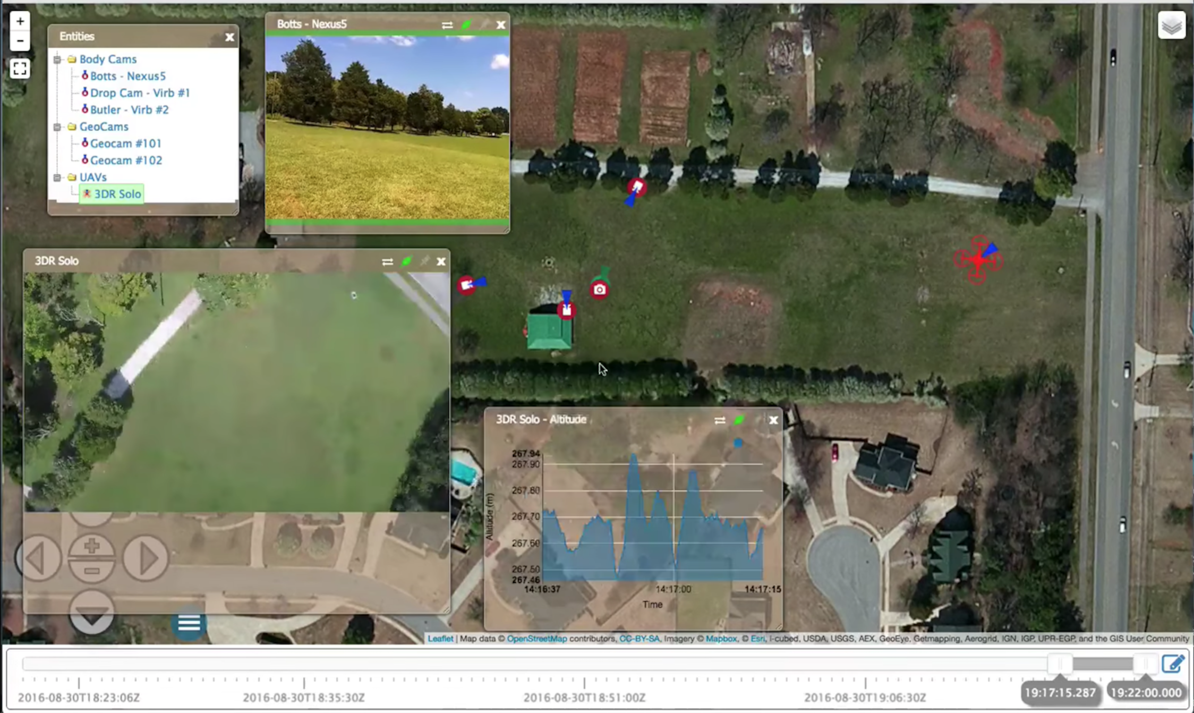Viewport: 1194px width, 713px height.
Task: Select Drop Cam - Virb #1 entity
Action: [140, 93]
